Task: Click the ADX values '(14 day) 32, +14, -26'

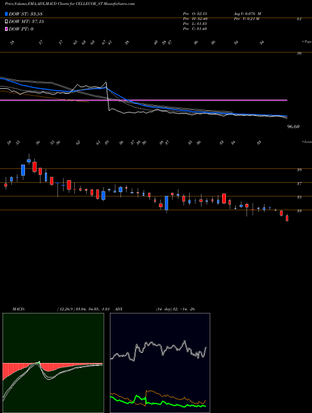Action: click(175, 309)
